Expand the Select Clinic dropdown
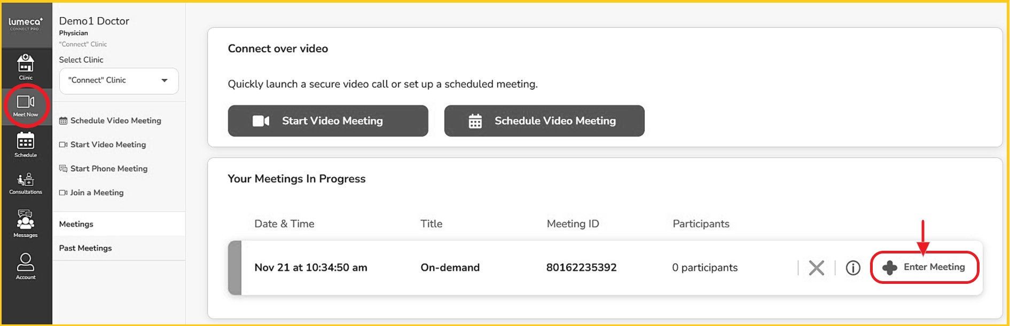 [119, 81]
